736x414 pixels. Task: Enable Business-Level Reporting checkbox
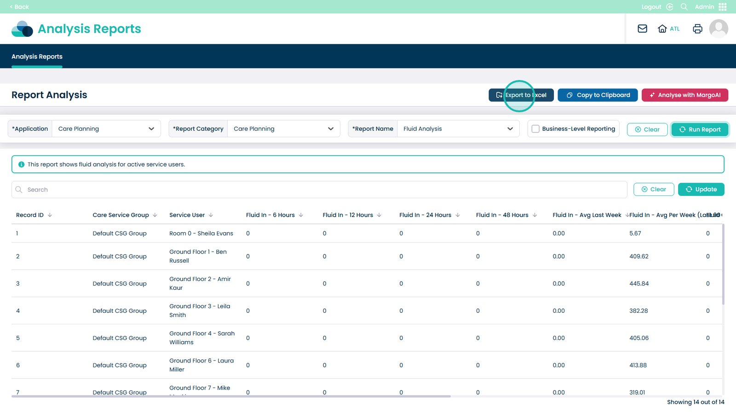535,129
